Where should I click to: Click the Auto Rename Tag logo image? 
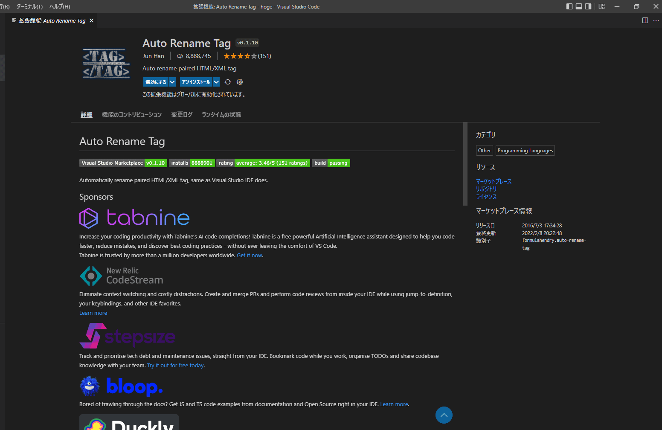point(106,64)
